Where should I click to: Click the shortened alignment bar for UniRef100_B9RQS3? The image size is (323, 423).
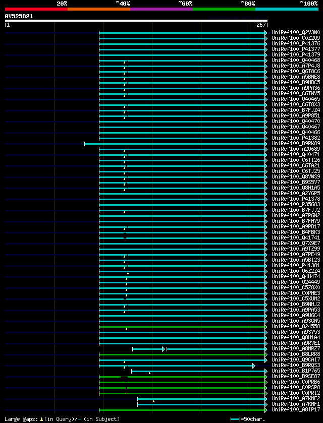(x=177, y=366)
